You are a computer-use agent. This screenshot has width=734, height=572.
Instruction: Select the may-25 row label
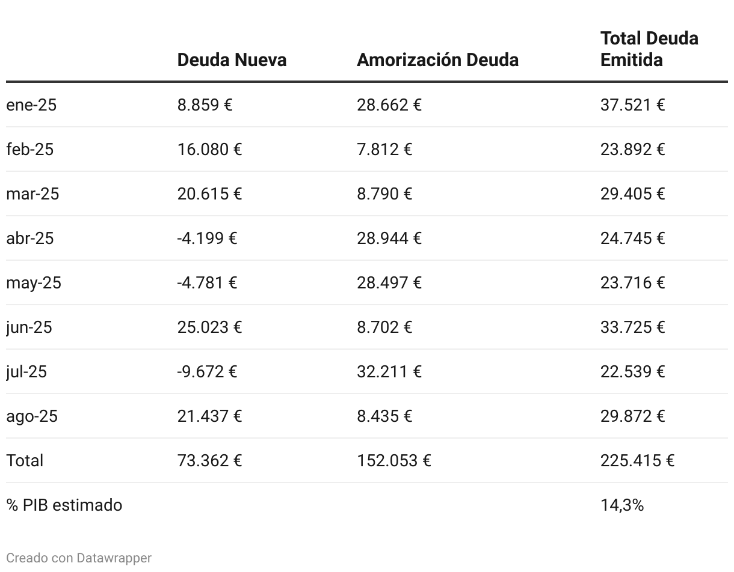34,282
